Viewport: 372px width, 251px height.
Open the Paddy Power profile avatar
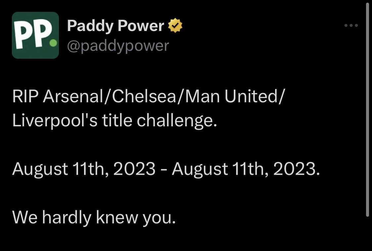click(35, 35)
